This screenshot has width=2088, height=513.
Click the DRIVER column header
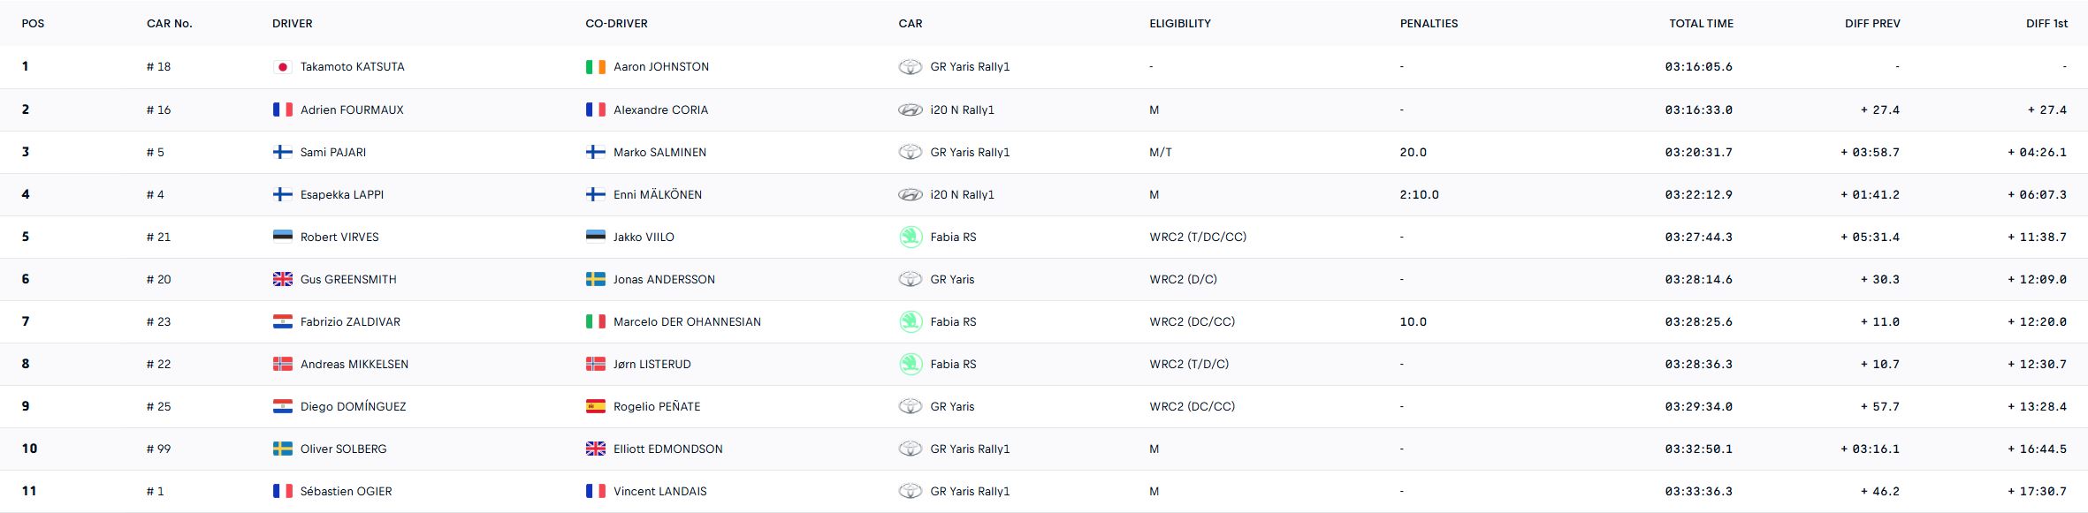pos(292,24)
